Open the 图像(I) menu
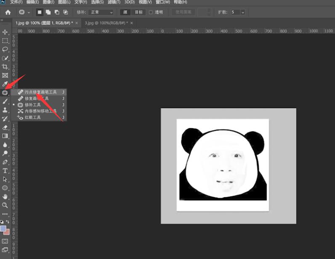 pyautogui.click(x=48, y=2)
